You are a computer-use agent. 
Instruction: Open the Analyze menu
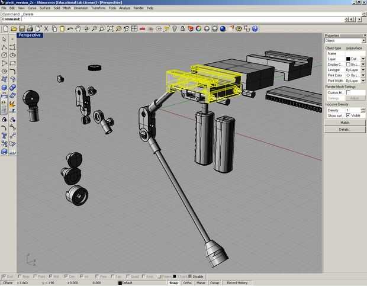pos(125,8)
